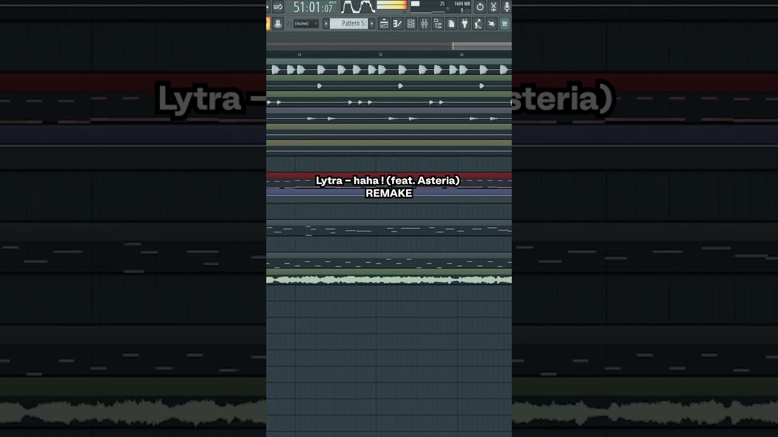Toggle the Browser icon

coord(438,23)
